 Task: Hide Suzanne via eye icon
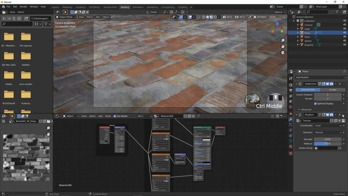344,45
